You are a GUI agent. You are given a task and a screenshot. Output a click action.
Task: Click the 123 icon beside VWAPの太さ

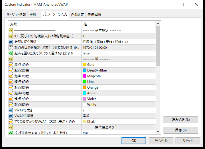coord(11,110)
